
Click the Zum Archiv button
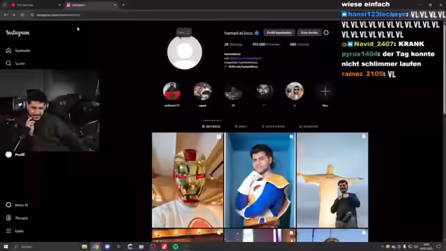tap(309, 33)
